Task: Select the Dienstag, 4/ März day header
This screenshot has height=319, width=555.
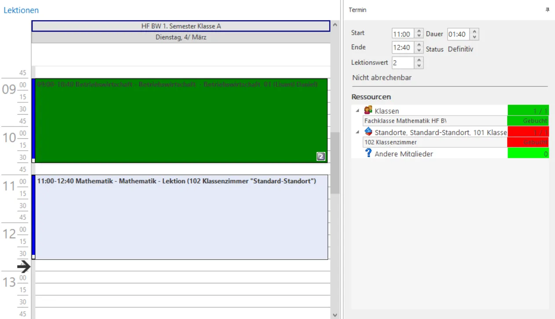Action: pos(181,38)
